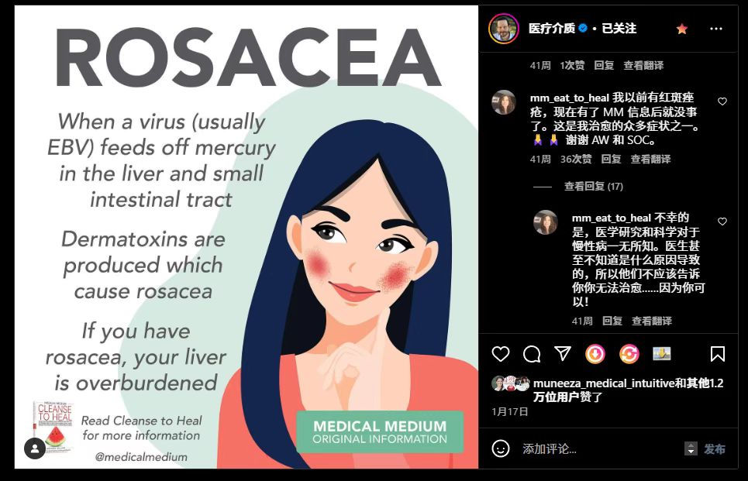The image size is (748, 481).
Task: Toggle save with the bookmark icon
Action: pos(718,354)
